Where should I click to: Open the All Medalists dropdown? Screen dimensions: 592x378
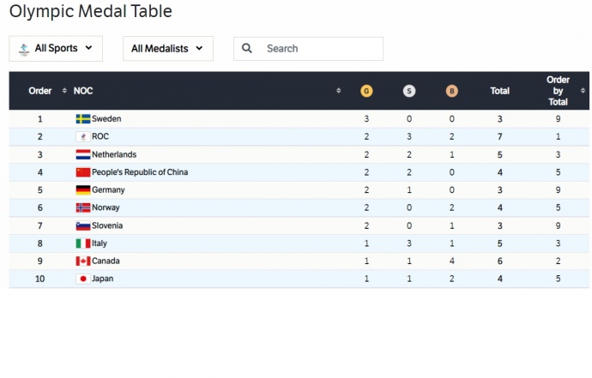click(167, 49)
